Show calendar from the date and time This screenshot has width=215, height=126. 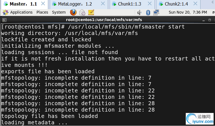(188, 12)
